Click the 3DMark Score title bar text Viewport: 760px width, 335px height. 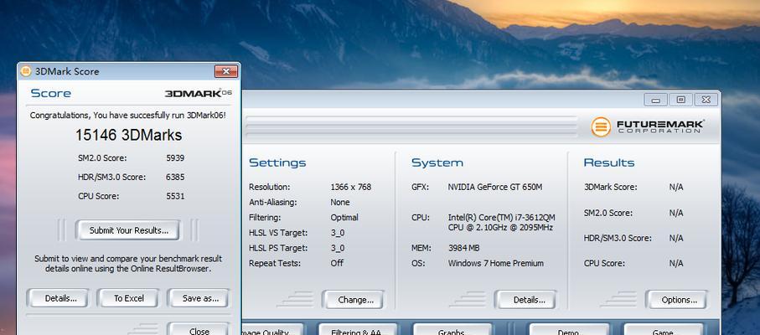tap(67, 71)
